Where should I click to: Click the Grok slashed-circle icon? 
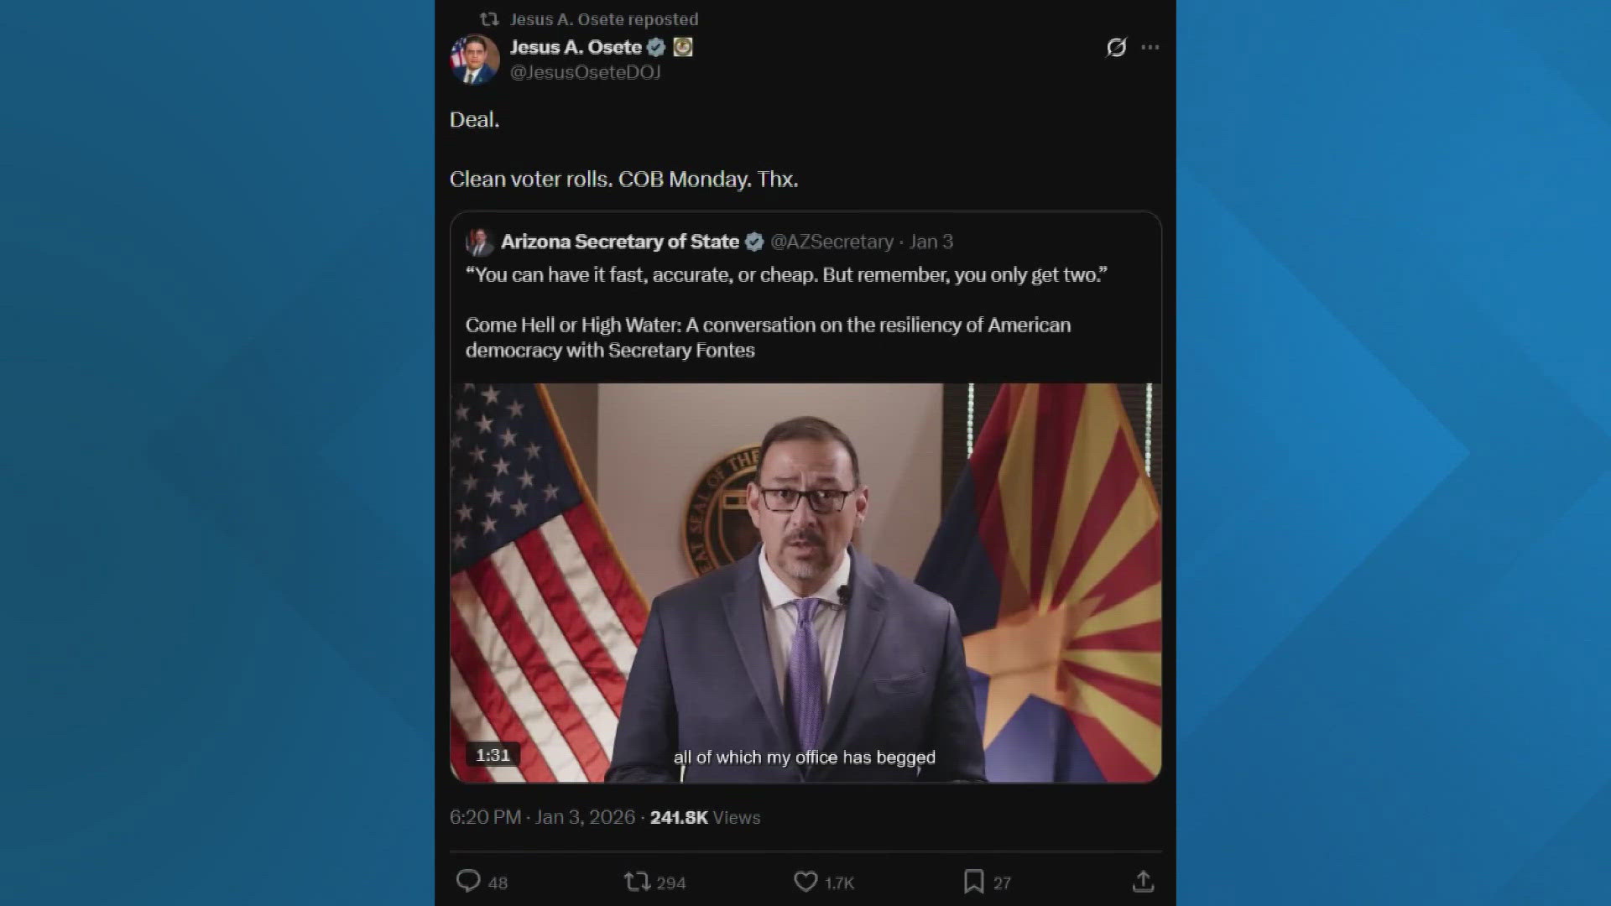[x=1116, y=47]
